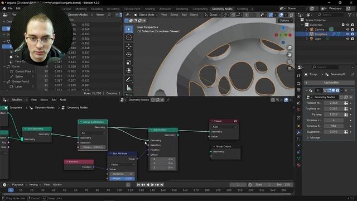Toggle Light visibility eye in outliner
The image size is (357, 201).
348,39
